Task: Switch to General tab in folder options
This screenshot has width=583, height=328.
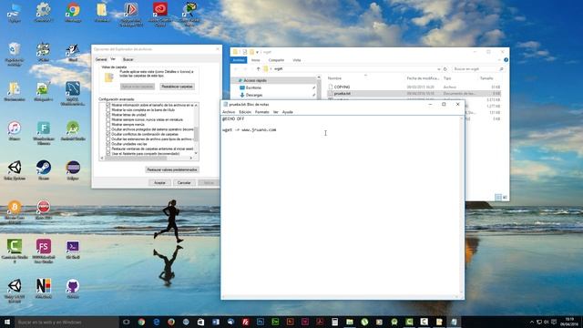Action: point(101,59)
